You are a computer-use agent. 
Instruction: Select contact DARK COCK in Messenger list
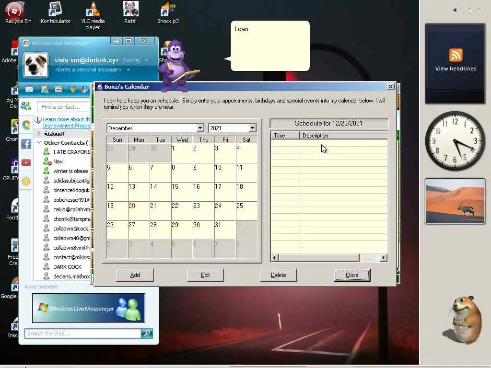pos(67,267)
